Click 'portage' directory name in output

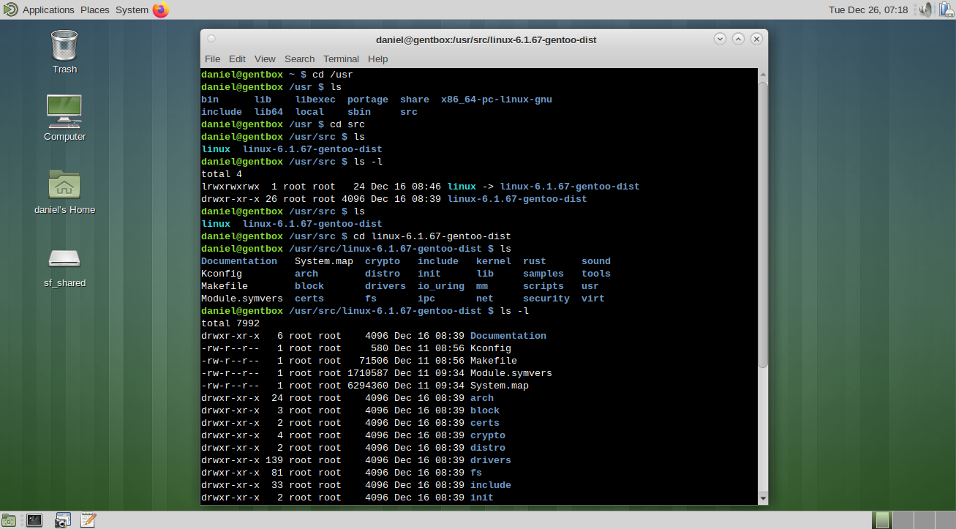368,100
